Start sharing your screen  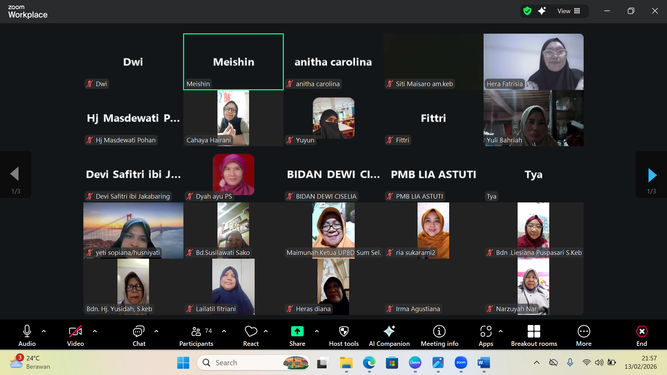click(x=297, y=334)
